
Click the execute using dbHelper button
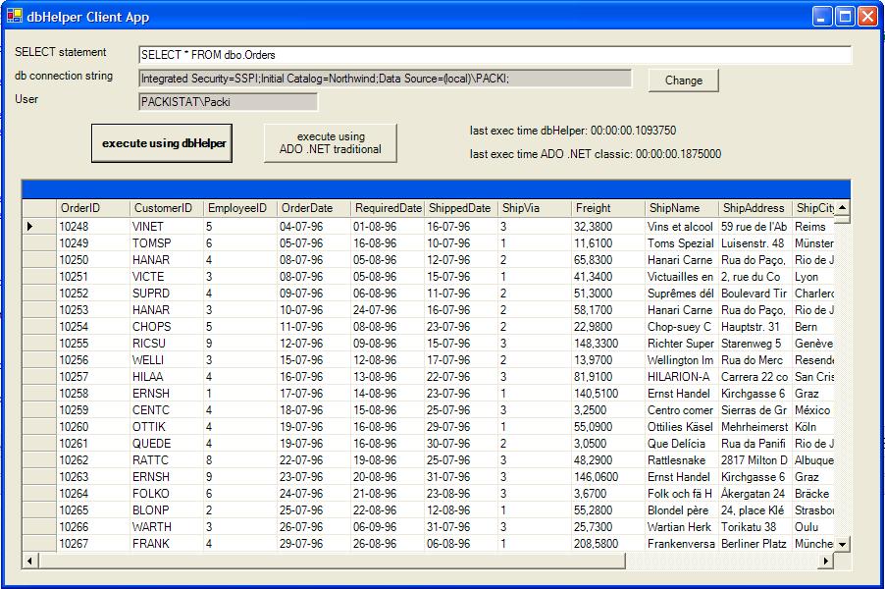point(162,143)
